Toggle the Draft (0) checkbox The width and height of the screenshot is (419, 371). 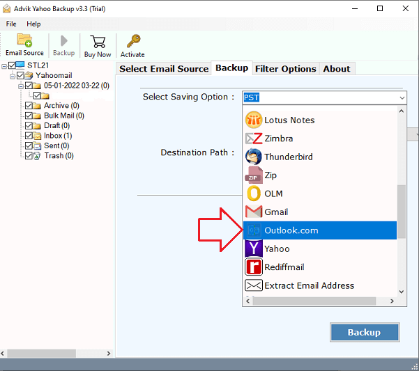tap(29, 125)
